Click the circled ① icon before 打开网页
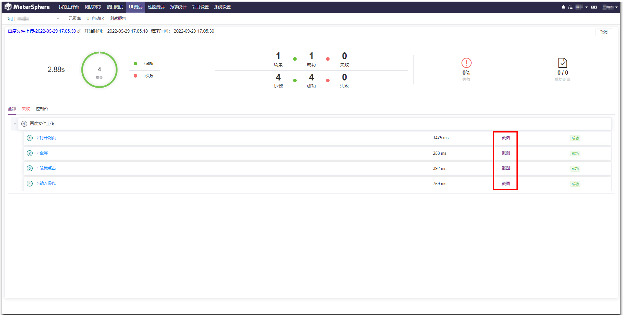The width and height of the screenshot is (623, 317). click(30, 138)
